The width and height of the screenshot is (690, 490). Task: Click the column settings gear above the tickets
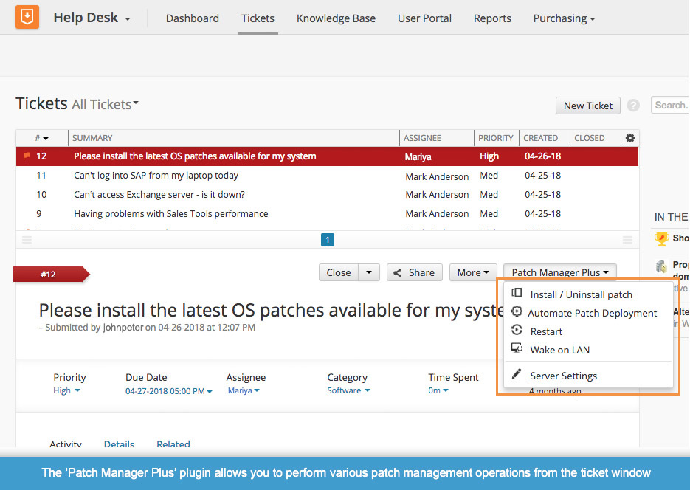coord(630,138)
